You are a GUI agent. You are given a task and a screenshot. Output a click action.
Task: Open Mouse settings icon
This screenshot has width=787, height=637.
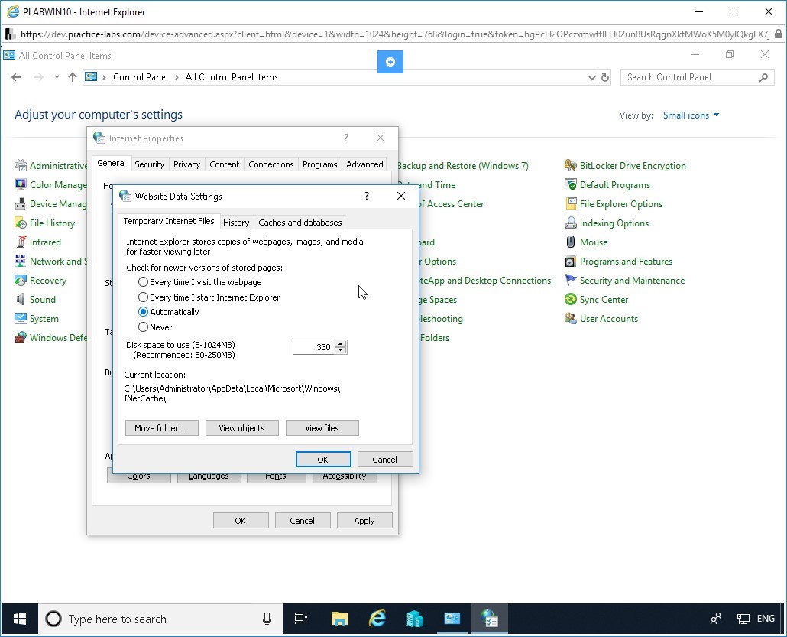[571, 242]
